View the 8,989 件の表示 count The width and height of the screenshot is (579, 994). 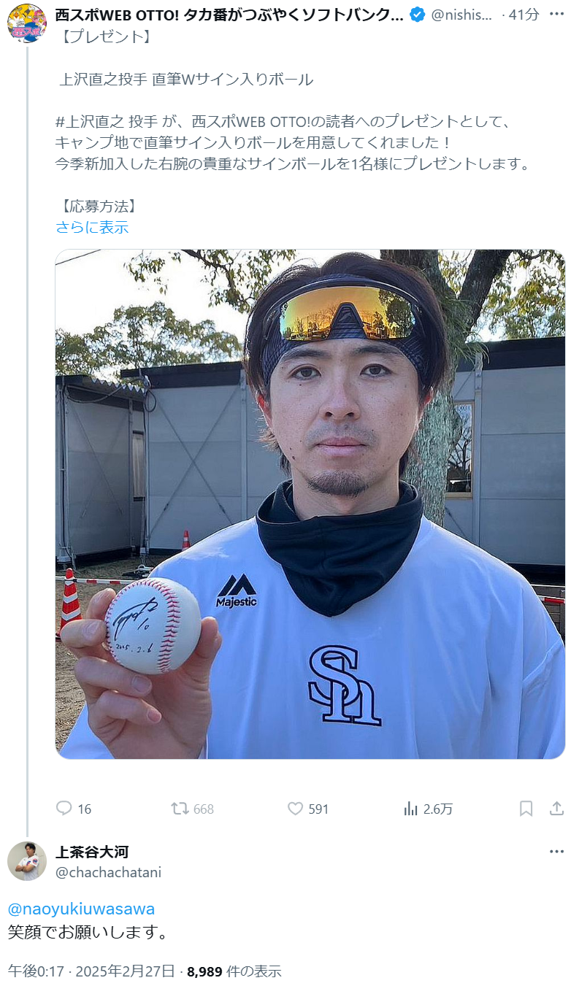[x=234, y=971]
